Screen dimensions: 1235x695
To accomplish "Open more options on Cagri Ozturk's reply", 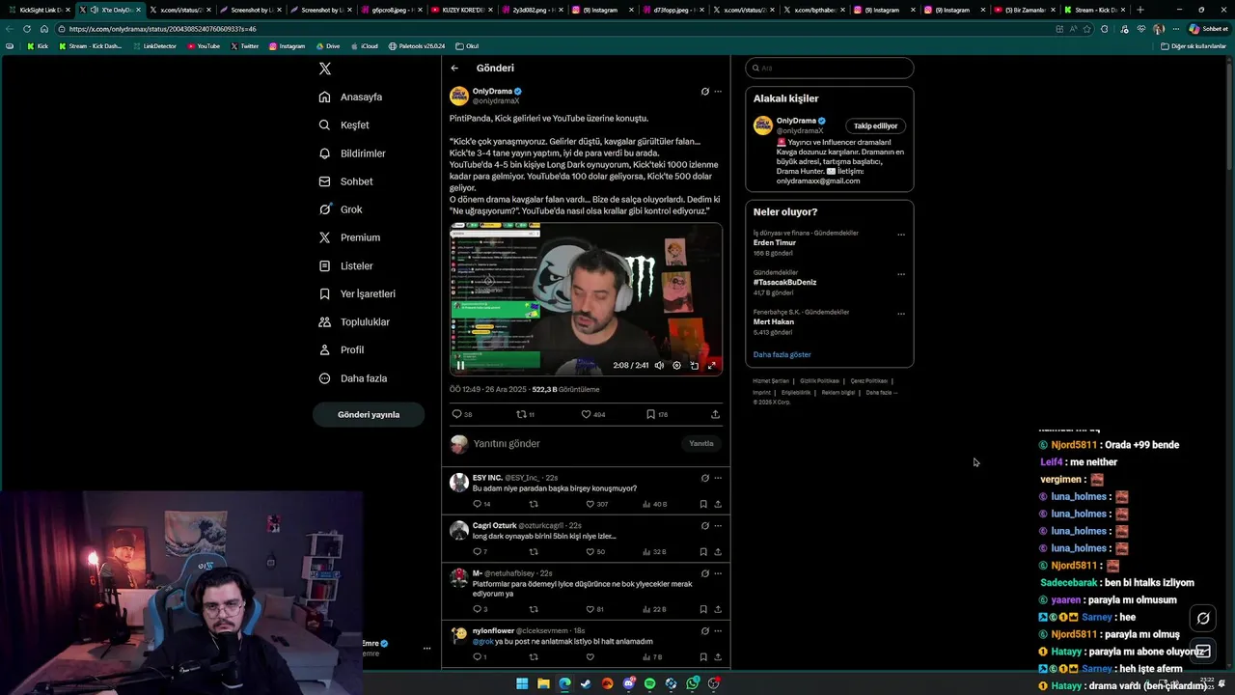I will point(718,526).
